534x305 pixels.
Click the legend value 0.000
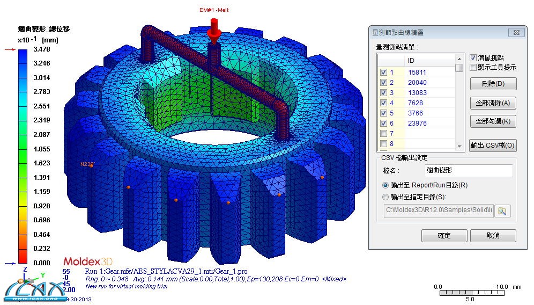point(42,263)
